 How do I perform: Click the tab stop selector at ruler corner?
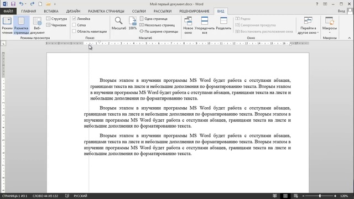[3, 43]
